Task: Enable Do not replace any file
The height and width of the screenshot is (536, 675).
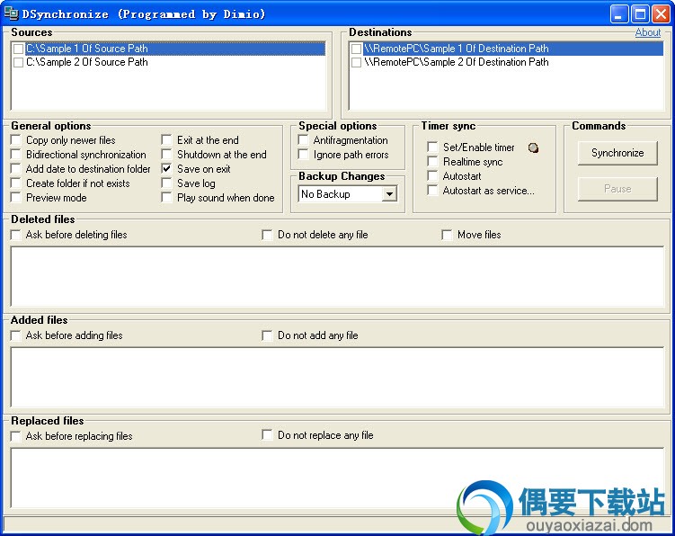Action: (267, 435)
